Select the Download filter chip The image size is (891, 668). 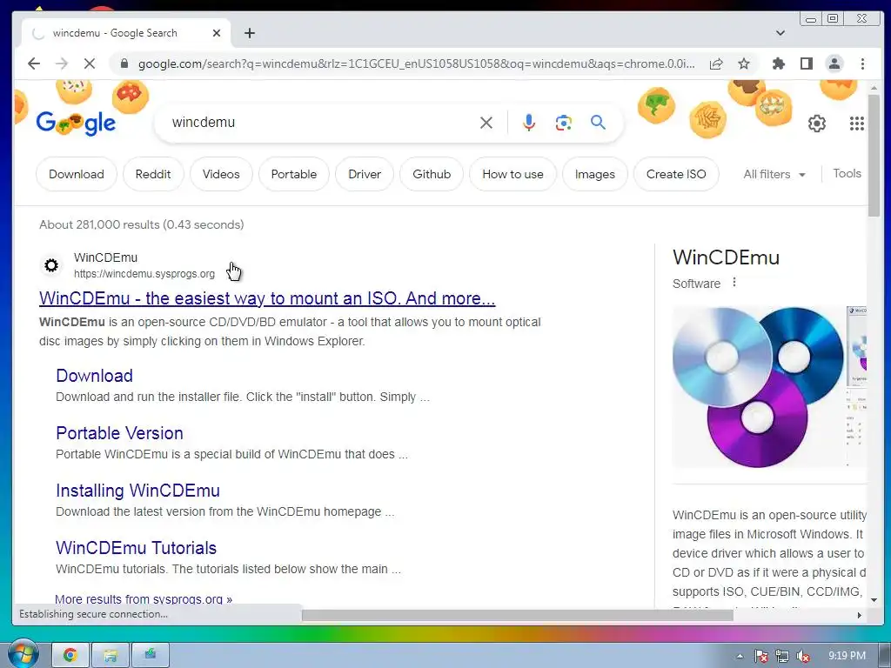point(77,174)
